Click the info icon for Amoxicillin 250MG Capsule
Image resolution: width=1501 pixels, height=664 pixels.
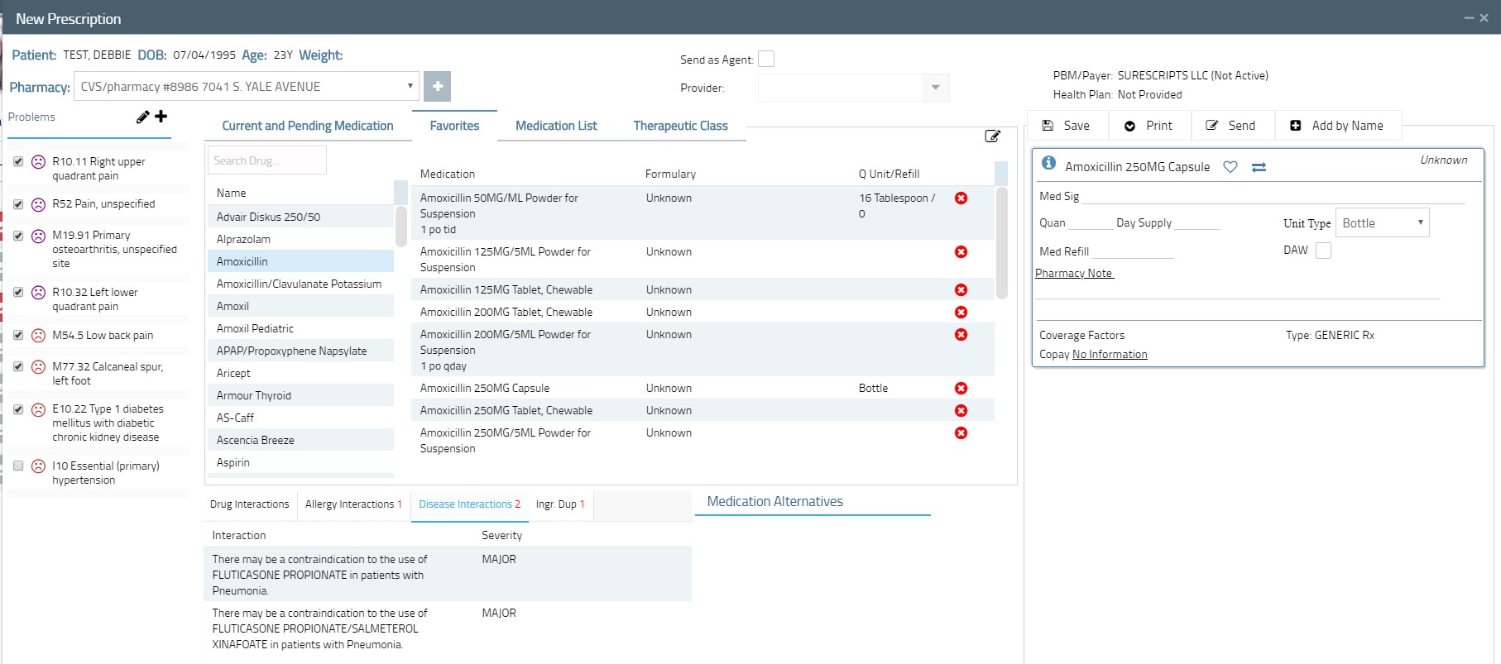coord(1048,163)
